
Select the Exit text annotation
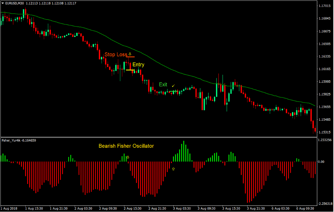click(163, 84)
